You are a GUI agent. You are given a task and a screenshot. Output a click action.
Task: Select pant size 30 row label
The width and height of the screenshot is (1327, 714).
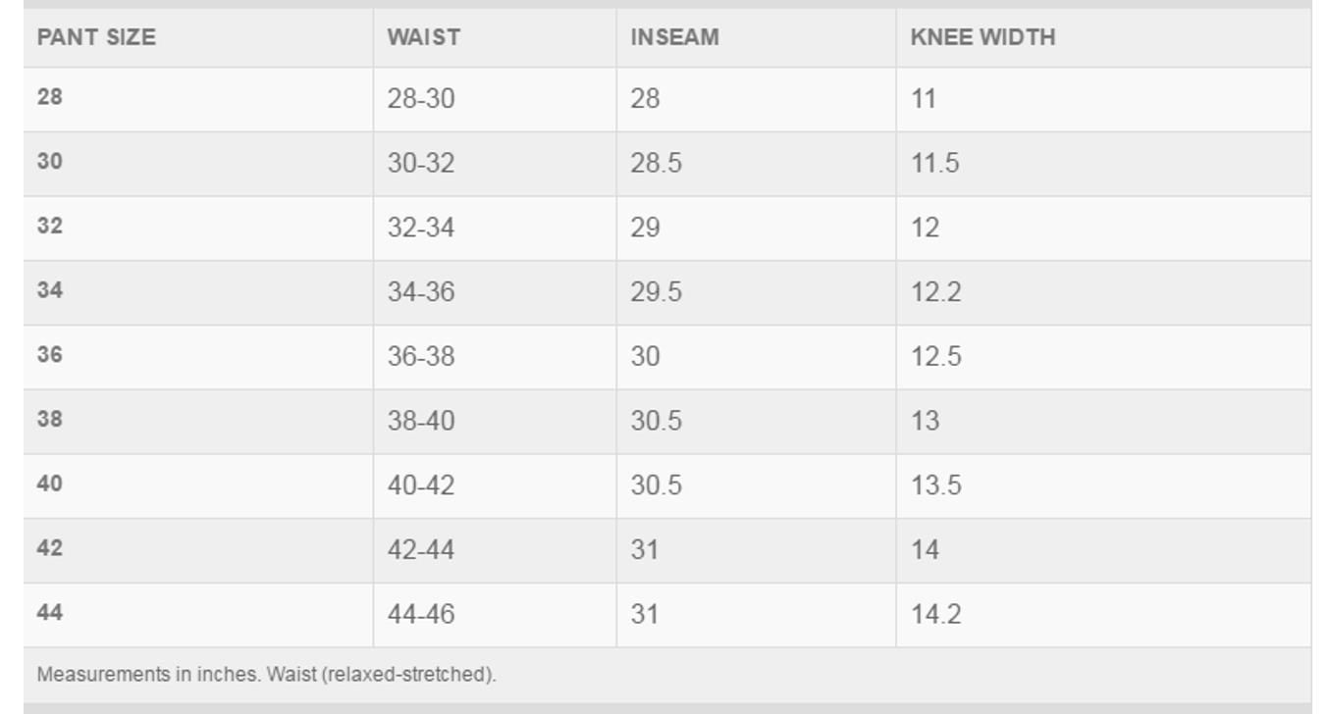[50, 161]
